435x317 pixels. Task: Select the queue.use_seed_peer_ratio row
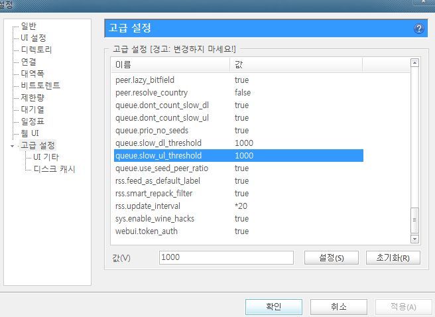(x=239, y=168)
